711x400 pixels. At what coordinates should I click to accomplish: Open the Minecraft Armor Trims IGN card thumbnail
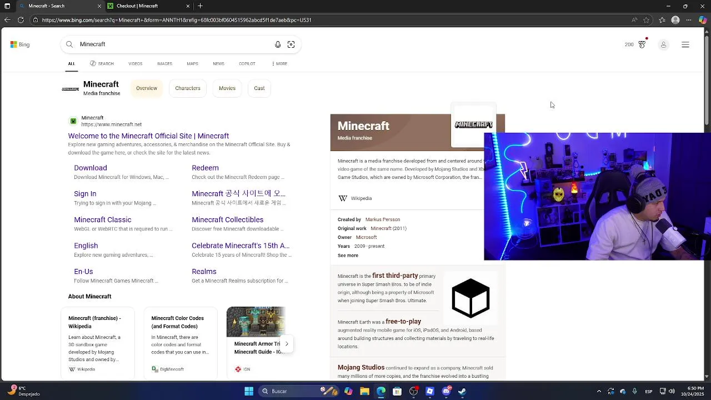point(256,322)
